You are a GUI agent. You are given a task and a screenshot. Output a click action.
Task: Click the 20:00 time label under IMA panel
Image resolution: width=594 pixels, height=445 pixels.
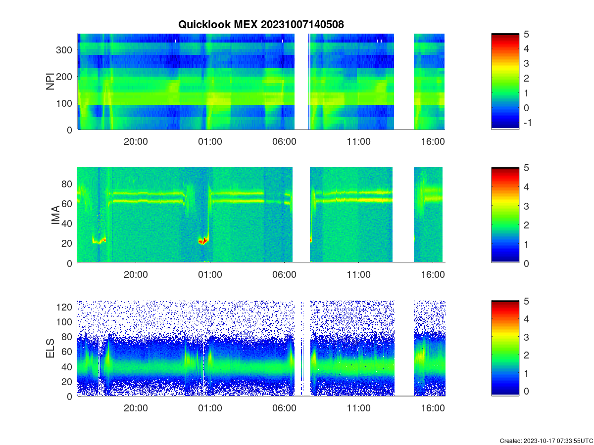(136, 275)
